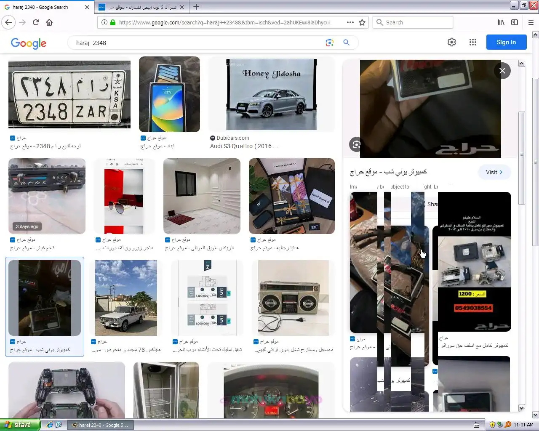Reload the current page

[36, 22]
